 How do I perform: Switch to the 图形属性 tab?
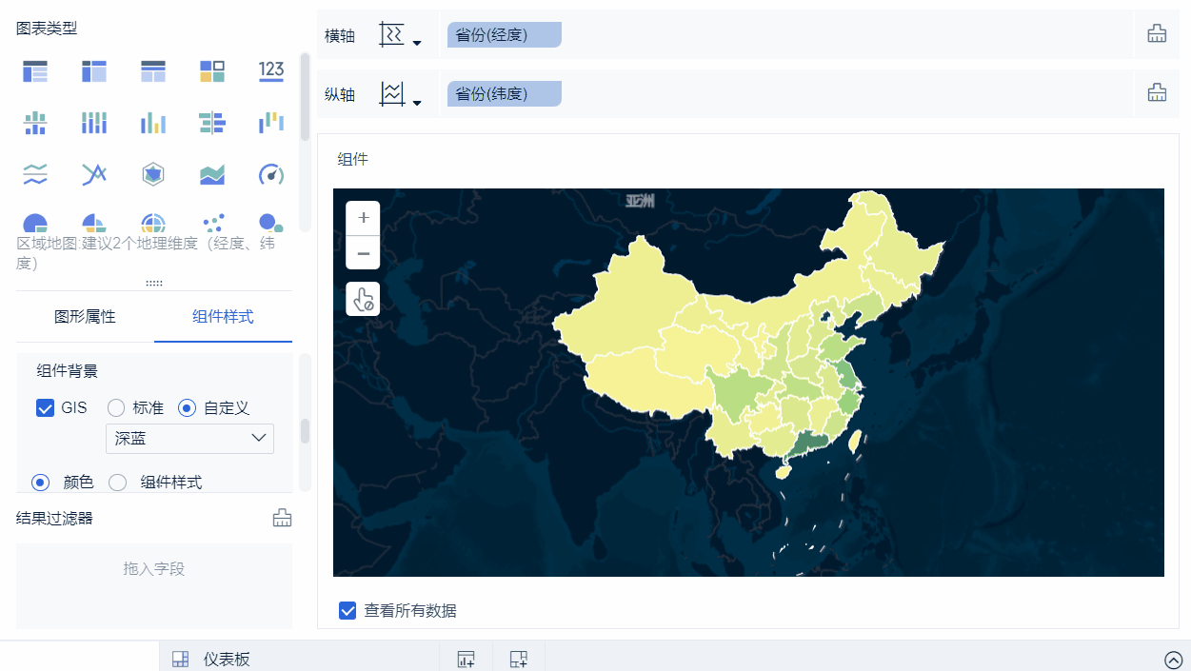(85, 317)
